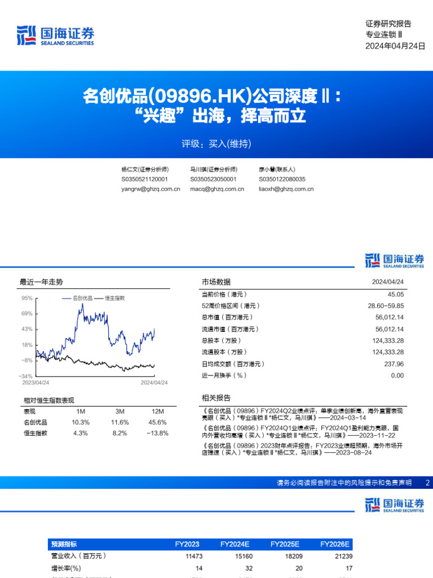Select the 证券研究报告 header text
The image size is (433, 578).
(x=388, y=24)
